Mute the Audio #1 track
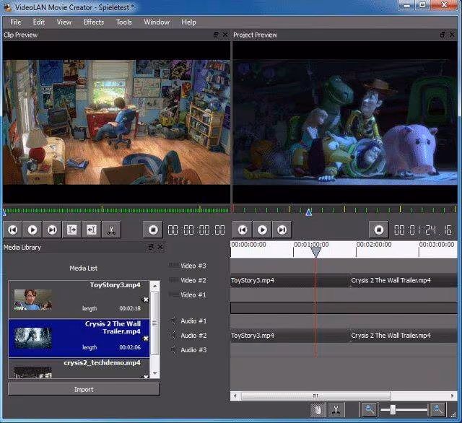Screen dimensions: 462x423 (173, 320)
